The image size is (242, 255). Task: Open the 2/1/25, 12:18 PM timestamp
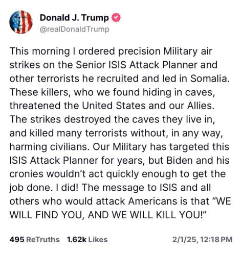pos(202,240)
